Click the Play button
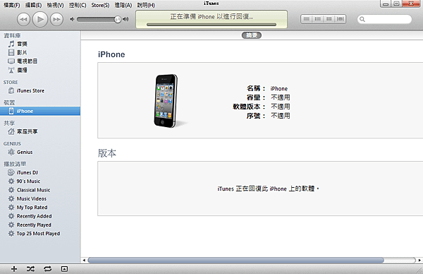Screen dimensions: 423x274 coord(40,19)
